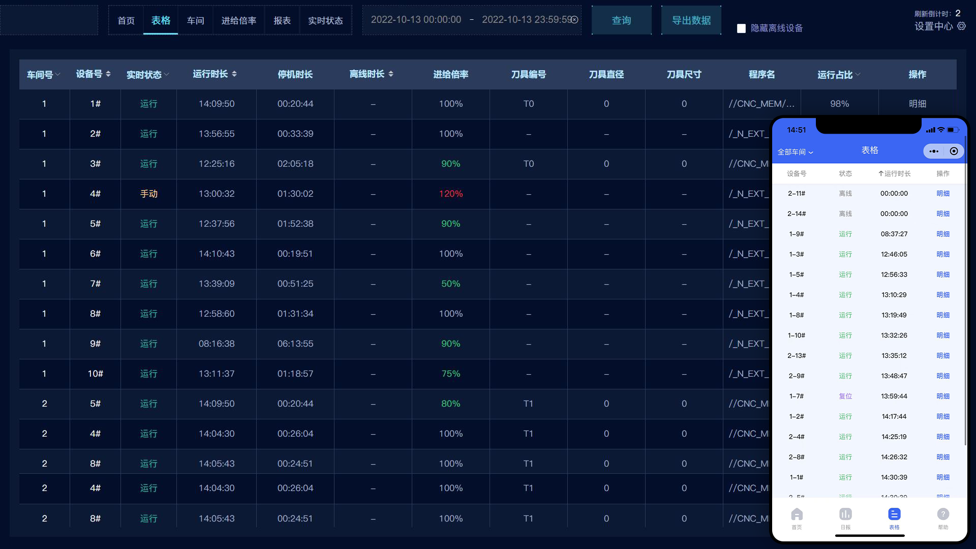Click the 刀具编号 column header
Image resolution: width=976 pixels, height=549 pixels.
pos(529,75)
